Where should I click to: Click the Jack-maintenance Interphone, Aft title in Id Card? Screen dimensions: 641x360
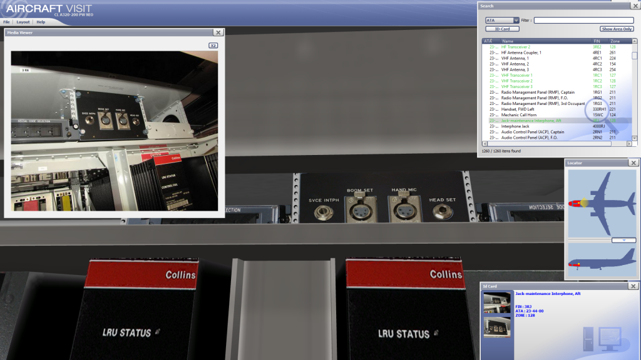[548, 294]
